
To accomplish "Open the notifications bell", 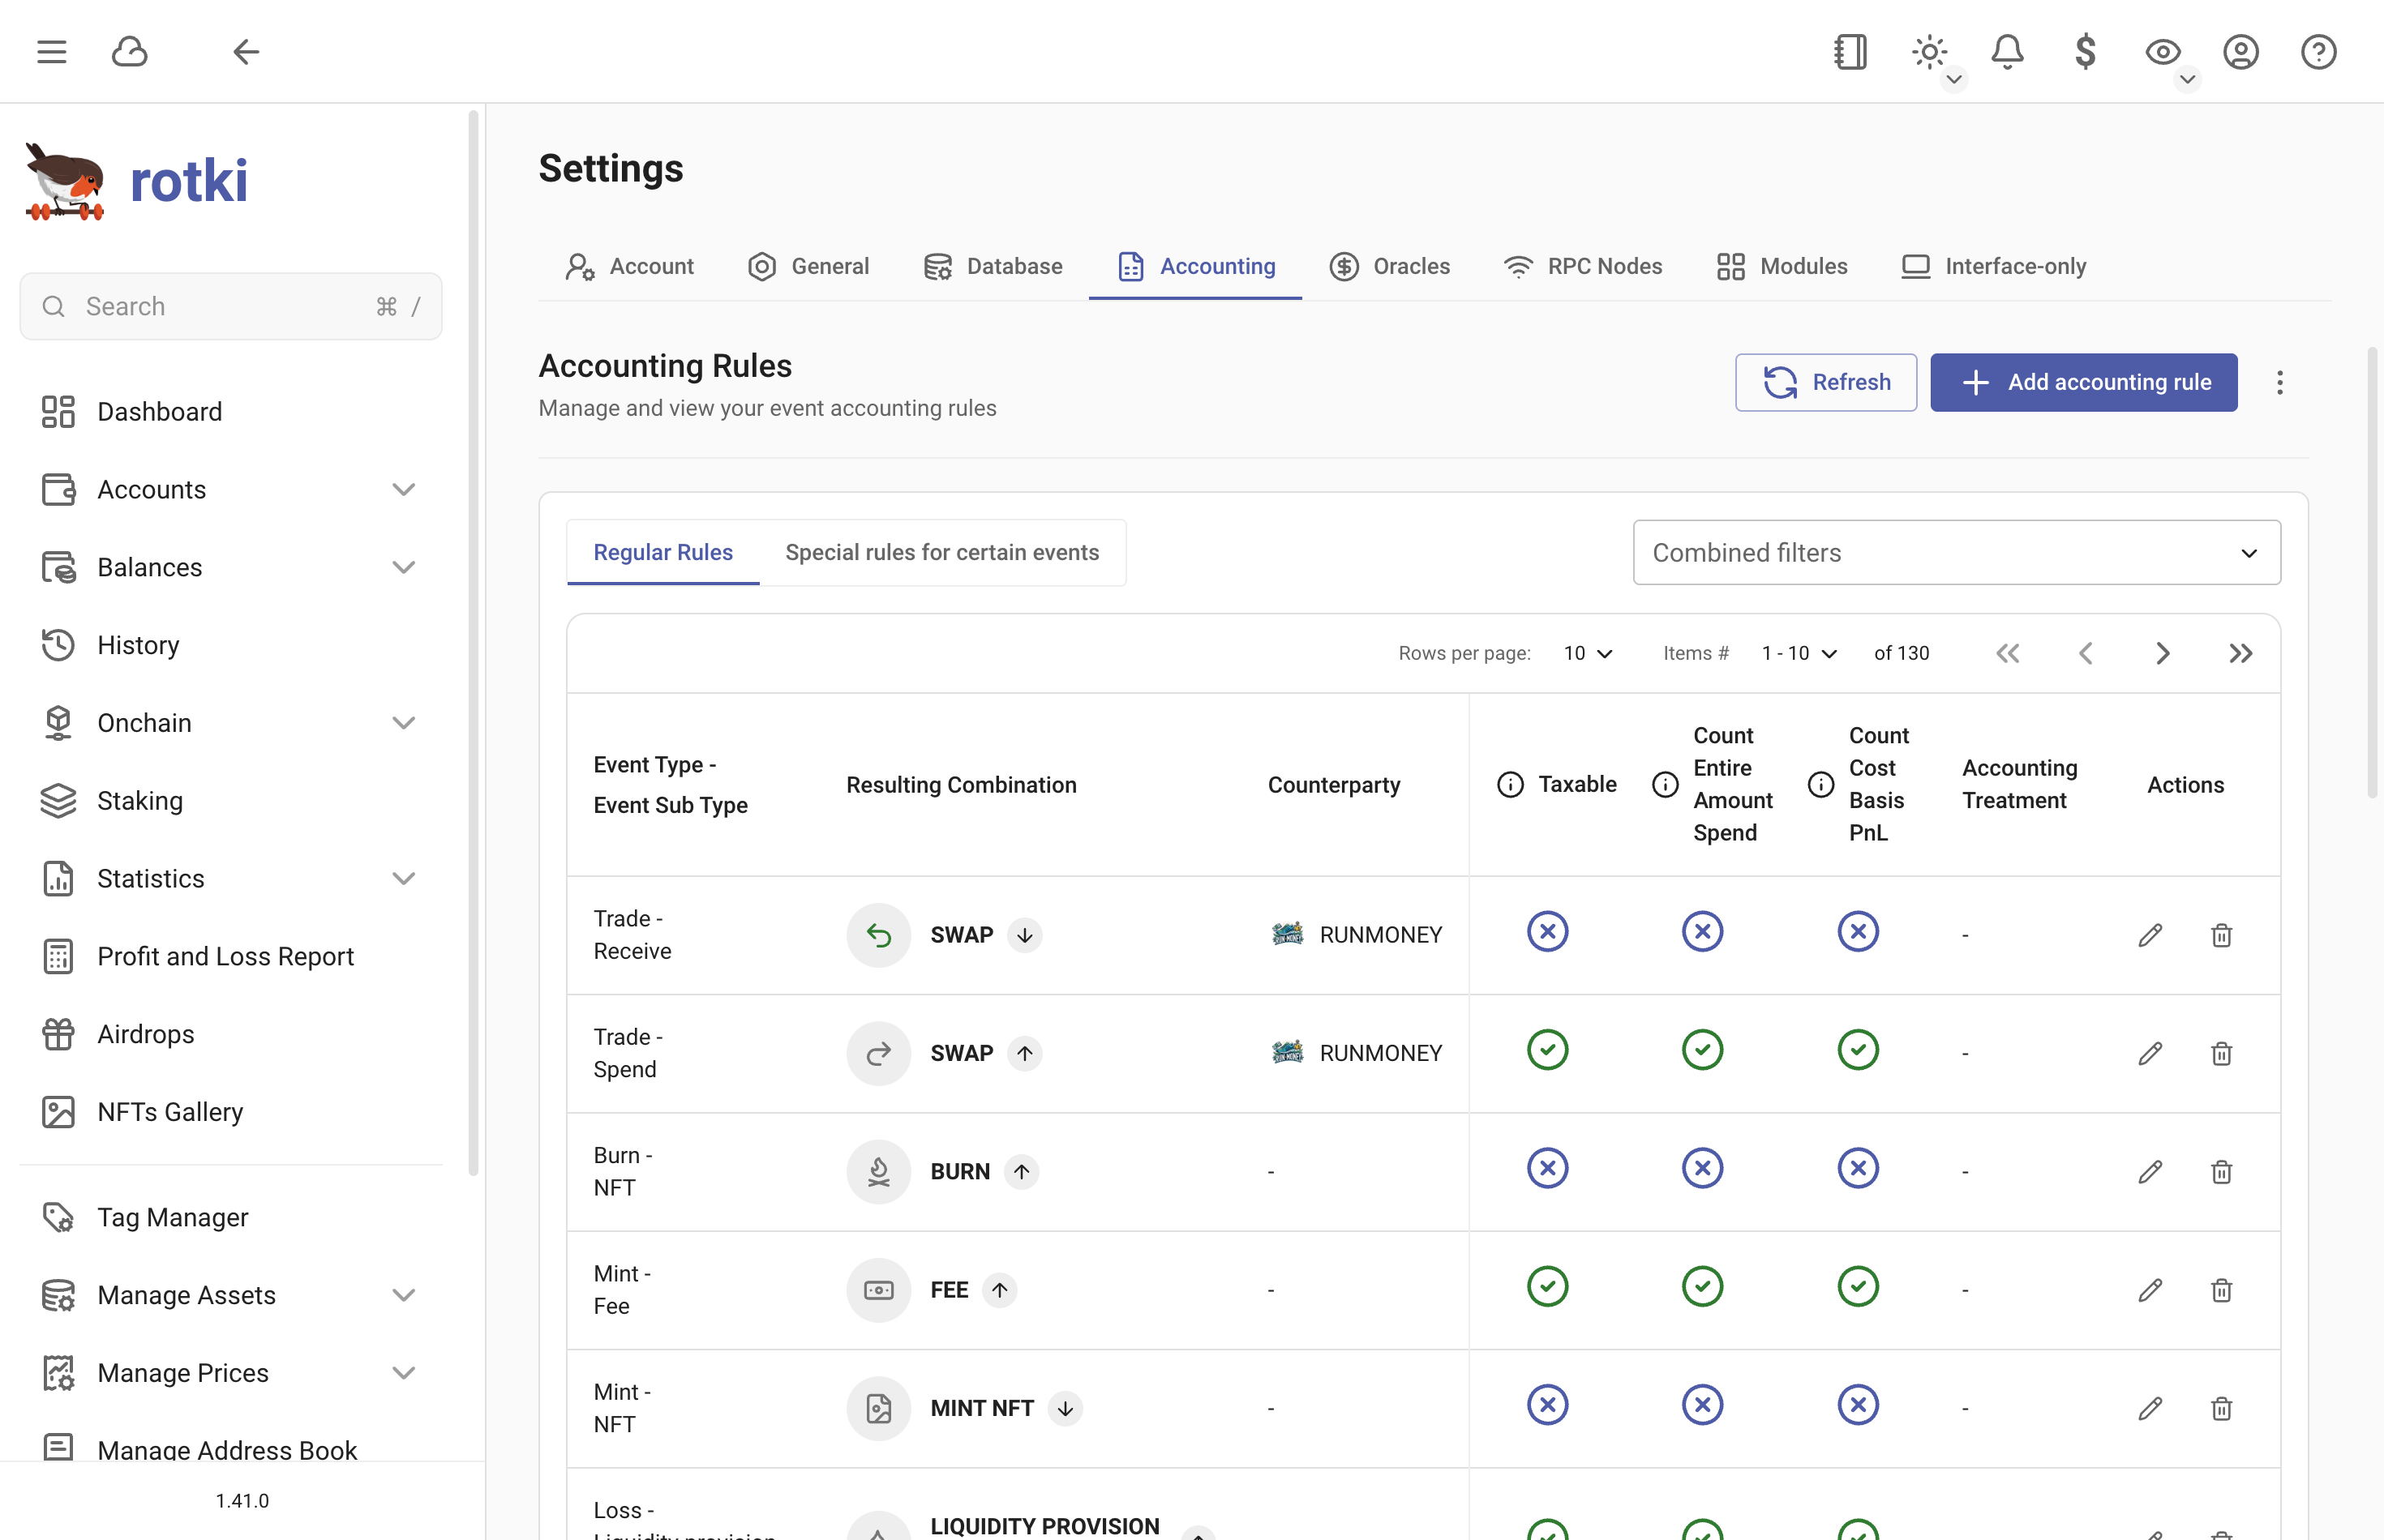I will coord(2007,52).
